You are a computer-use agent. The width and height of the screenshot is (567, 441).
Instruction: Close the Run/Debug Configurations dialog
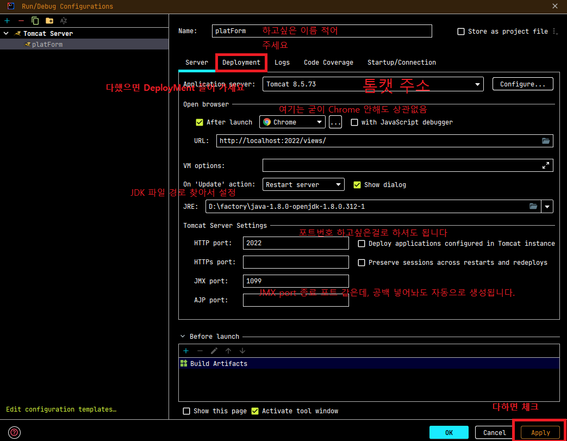555,6
